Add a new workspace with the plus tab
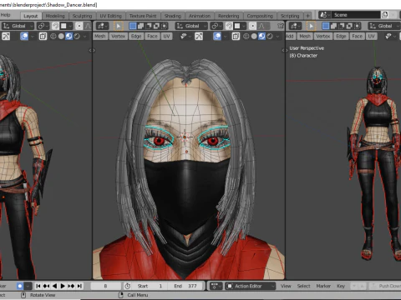Image resolution: width=401 pixels, height=300 pixels. [307, 16]
